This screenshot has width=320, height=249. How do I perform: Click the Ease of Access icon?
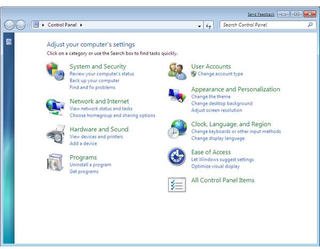[x=177, y=157]
